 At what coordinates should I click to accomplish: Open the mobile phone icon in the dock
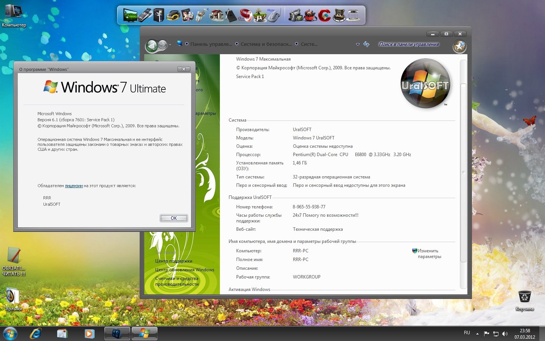point(145,15)
